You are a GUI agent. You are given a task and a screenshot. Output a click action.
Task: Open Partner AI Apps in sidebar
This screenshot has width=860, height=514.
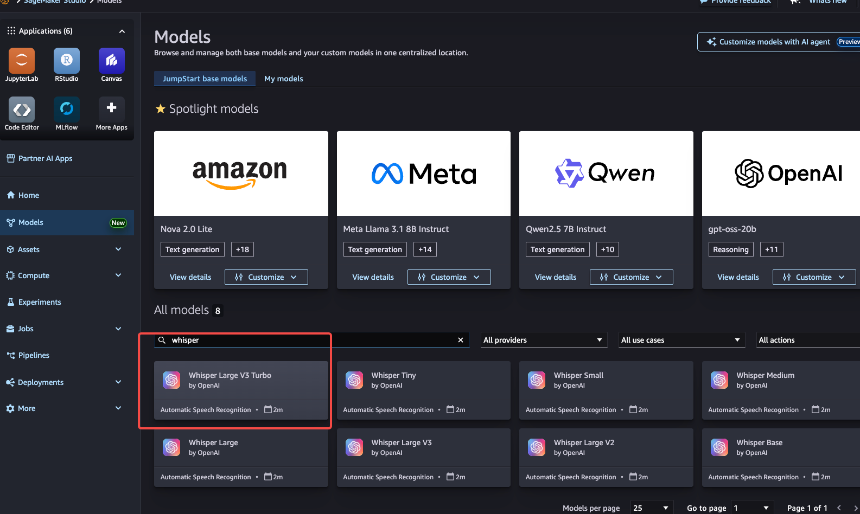pyautogui.click(x=45, y=158)
